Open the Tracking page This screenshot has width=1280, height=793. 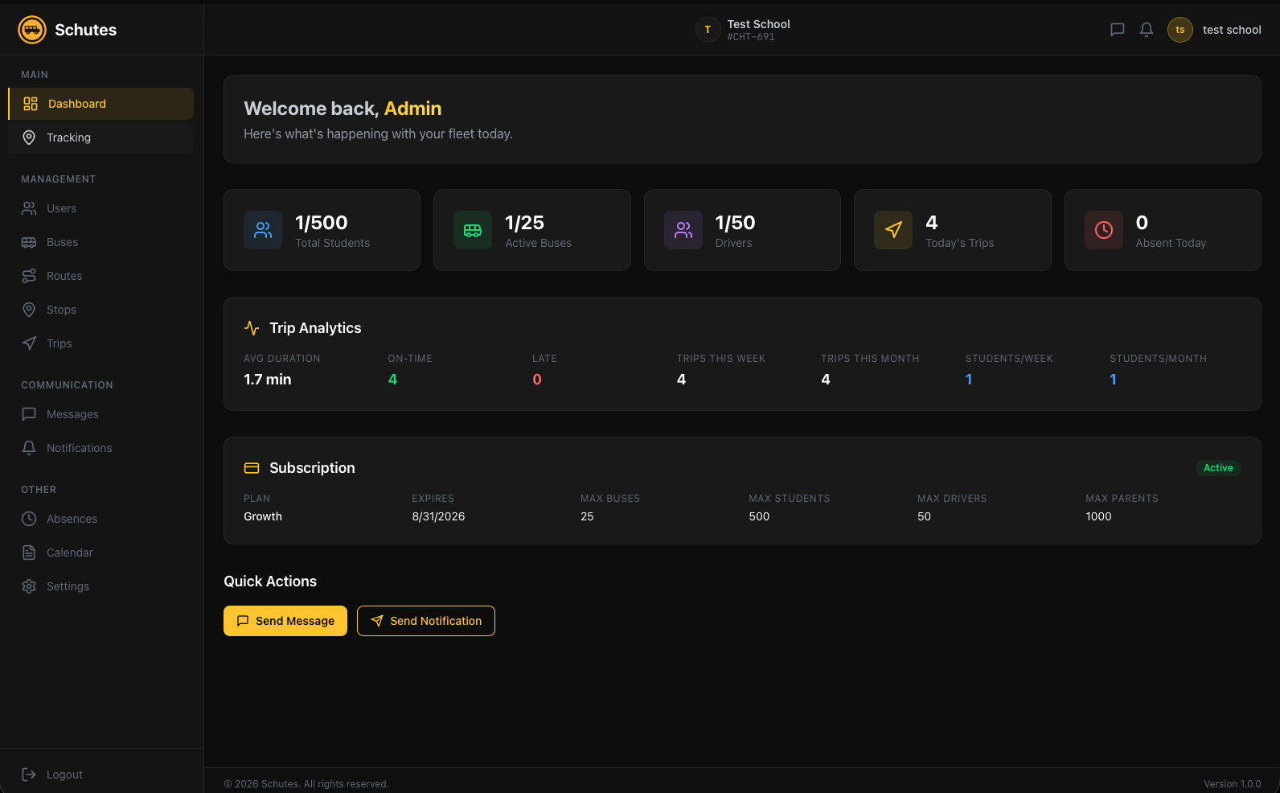pos(101,138)
